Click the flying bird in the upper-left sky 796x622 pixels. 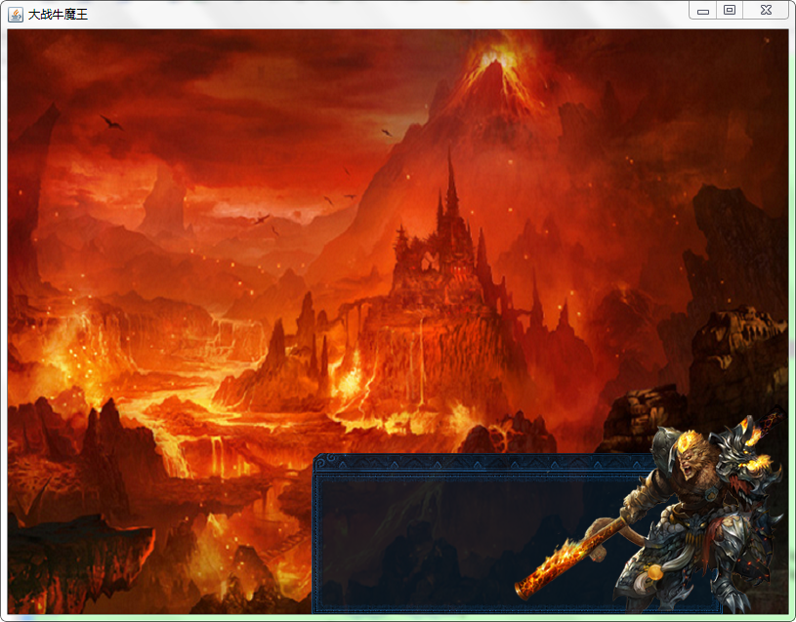coord(110,122)
